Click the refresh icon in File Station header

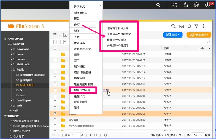click(189, 26)
